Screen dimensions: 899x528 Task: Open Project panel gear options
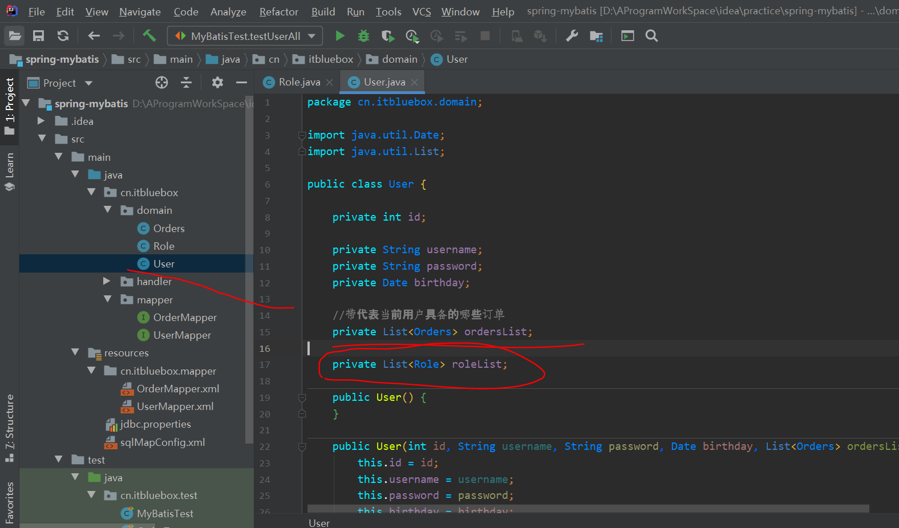[x=217, y=83]
